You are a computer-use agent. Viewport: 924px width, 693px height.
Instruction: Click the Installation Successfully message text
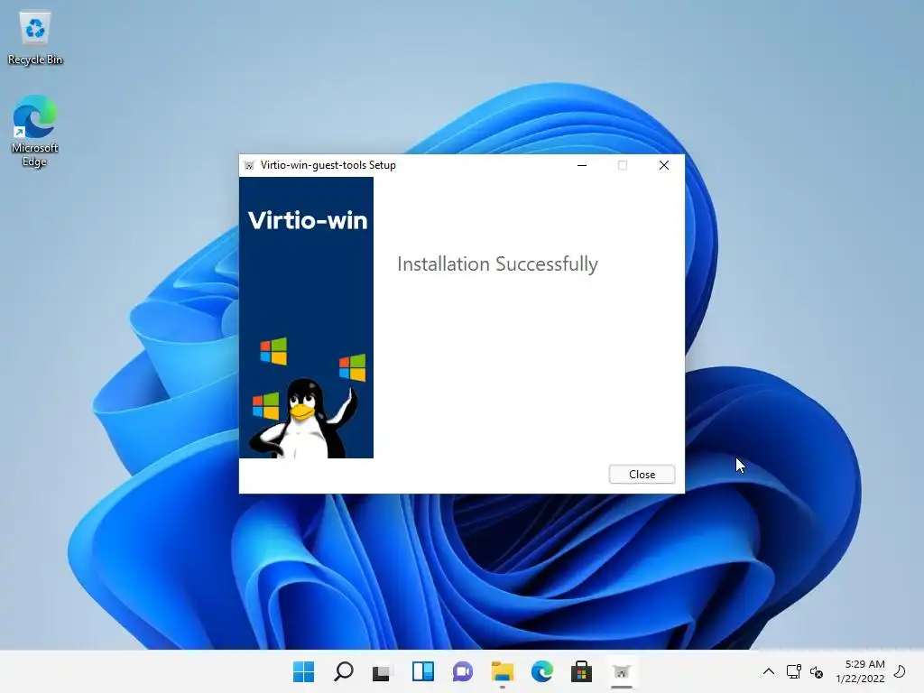point(497,264)
